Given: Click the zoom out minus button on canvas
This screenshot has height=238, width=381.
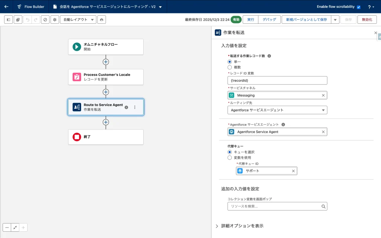Looking at the screenshot, I should click(7, 228).
